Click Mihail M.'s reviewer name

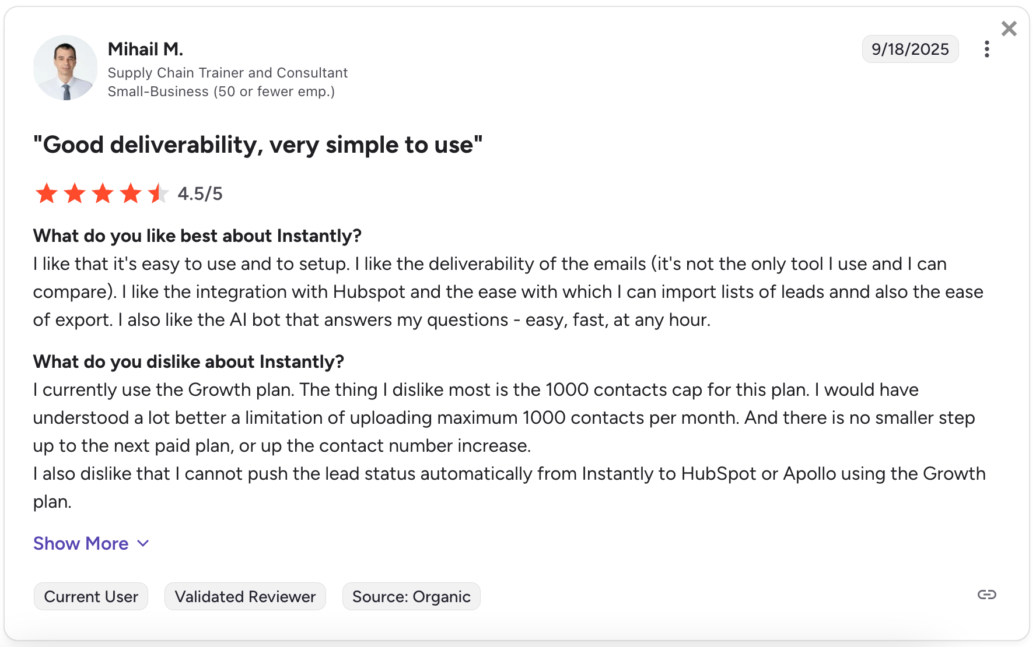pos(145,49)
